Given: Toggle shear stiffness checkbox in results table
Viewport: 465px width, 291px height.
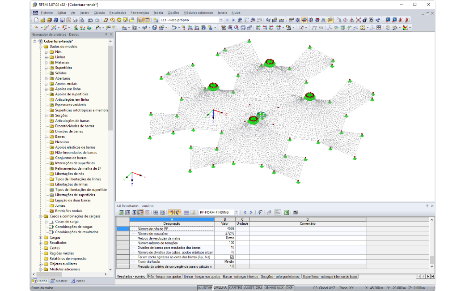Looking at the screenshot, I should [232, 257].
